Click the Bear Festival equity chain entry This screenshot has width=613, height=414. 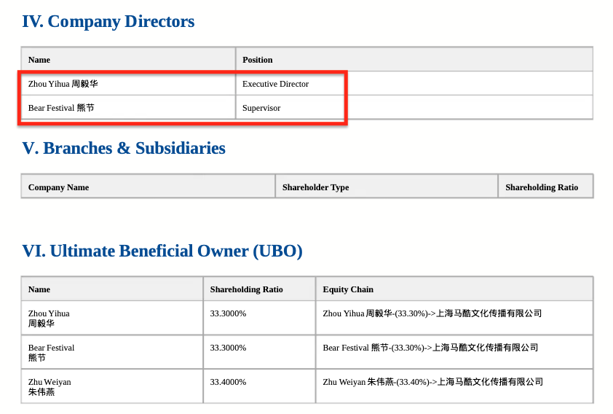(x=430, y=348)
